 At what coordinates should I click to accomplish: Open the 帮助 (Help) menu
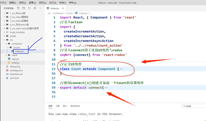point(73,3)
